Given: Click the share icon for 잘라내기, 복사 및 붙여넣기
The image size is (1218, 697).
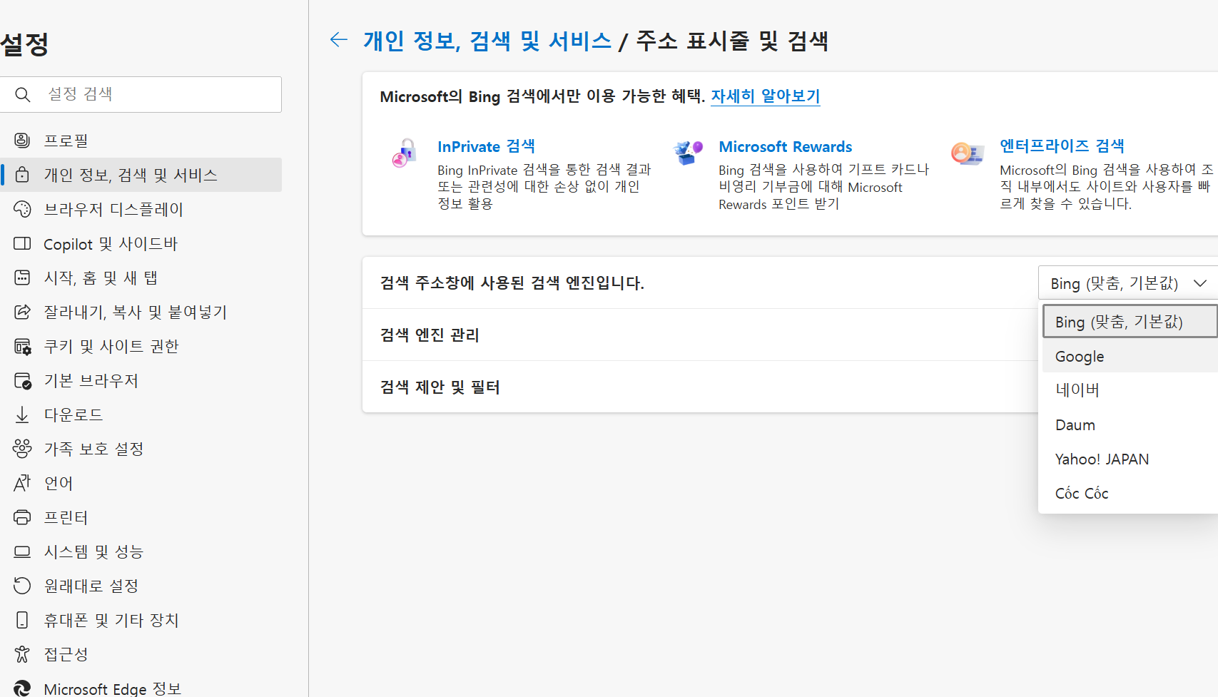Looking at the screenshot, I should (x=22, y=312).
